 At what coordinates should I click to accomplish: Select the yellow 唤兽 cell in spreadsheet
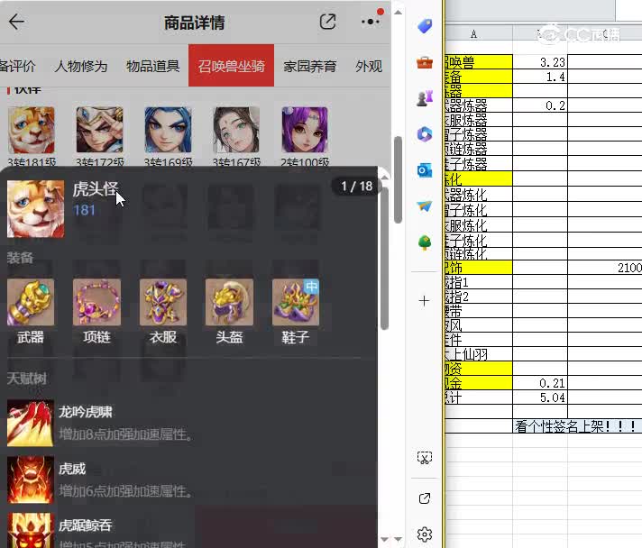tap(478, 62)
